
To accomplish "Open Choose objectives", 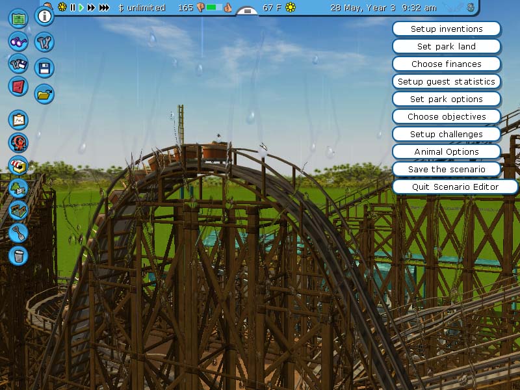I will click(447, 117).
